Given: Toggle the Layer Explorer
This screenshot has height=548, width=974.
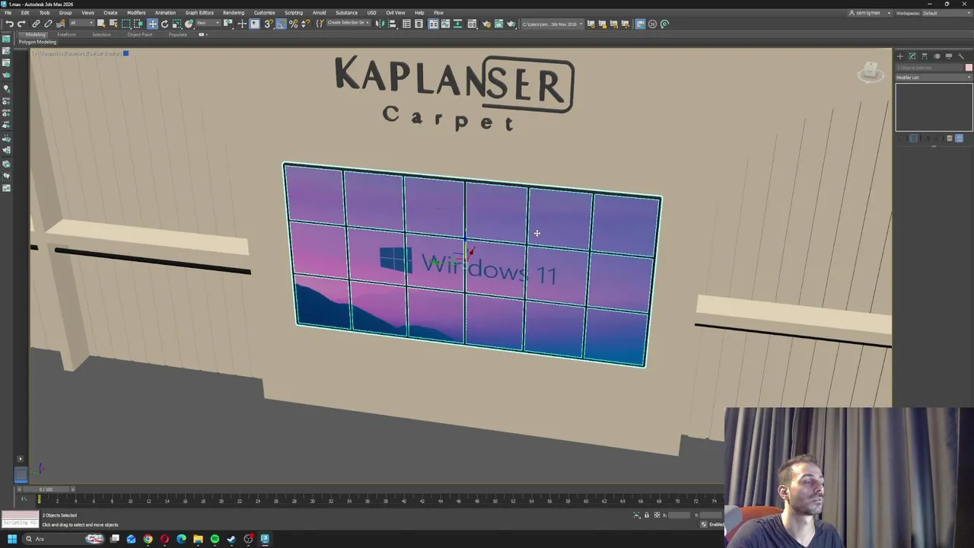Looking at the screenshot, I should tap(419, 24).
